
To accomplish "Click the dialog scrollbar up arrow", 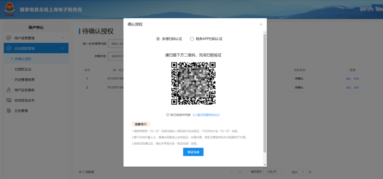I will (x=265, y=32).
